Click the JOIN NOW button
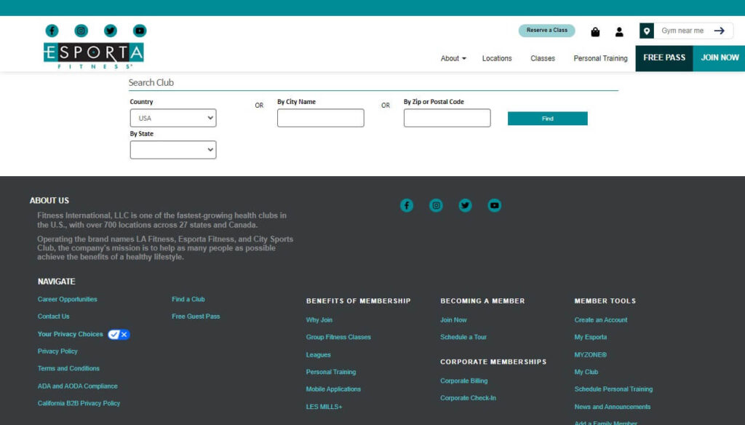Screen dimensions: 745x425 (720, 57)
